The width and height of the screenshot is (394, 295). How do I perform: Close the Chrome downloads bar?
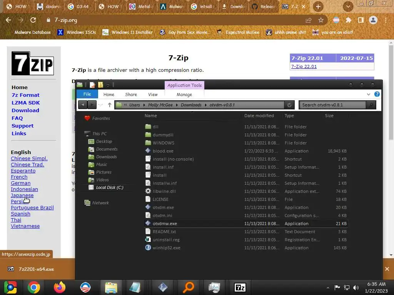click(x=387, y=269)
